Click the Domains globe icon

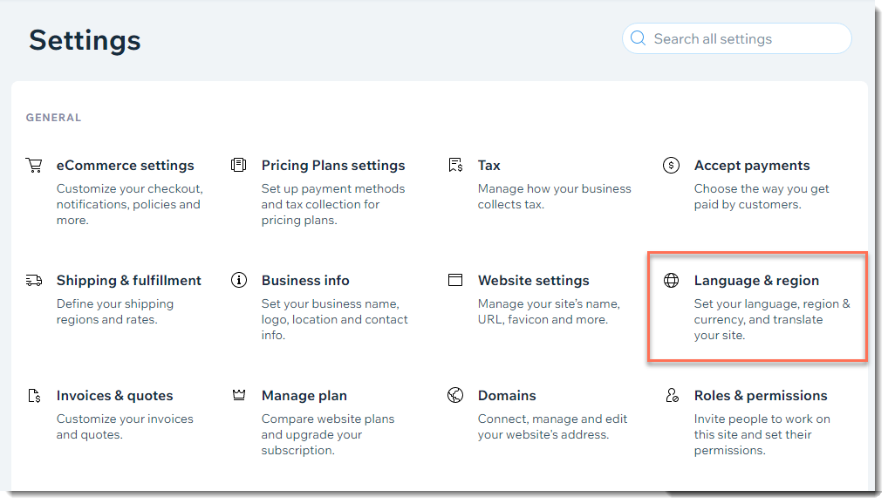click(x=455, y=395)
